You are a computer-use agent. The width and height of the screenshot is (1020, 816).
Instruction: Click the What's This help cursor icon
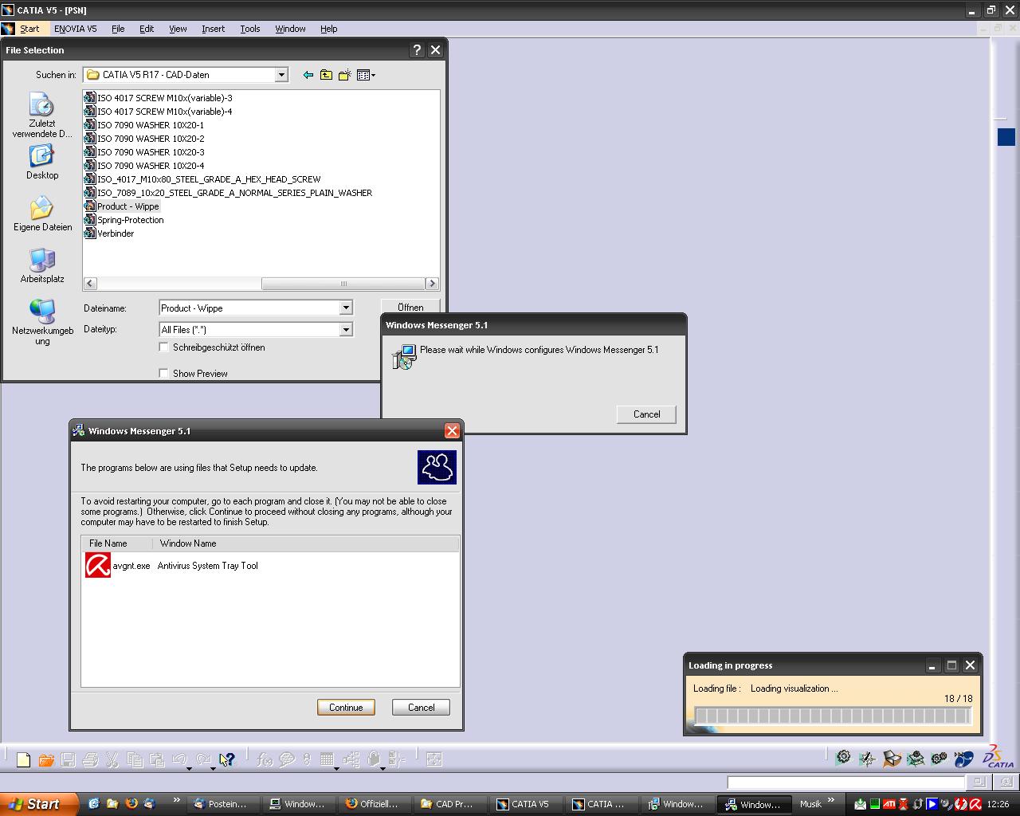[227, 759]
